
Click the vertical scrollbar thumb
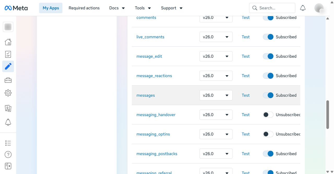pos(328,114)
